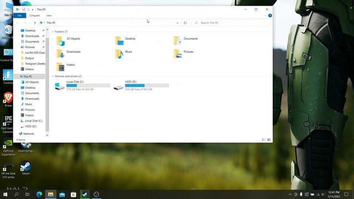Select the HDD (D:) drive

[141, 86]
